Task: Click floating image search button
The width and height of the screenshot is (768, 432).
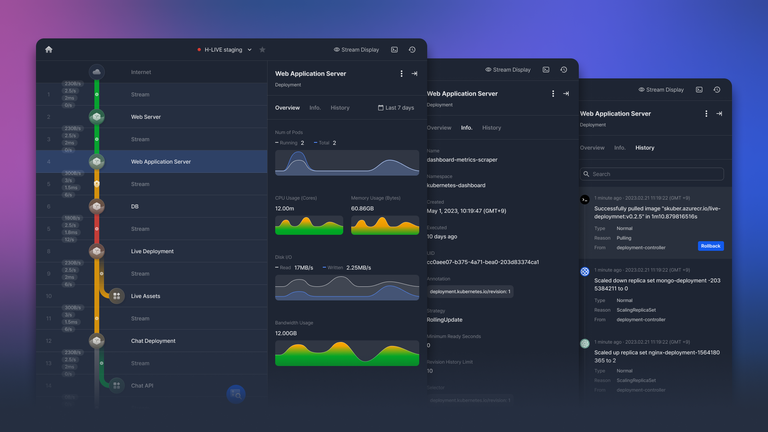Action: click(236, 394)
